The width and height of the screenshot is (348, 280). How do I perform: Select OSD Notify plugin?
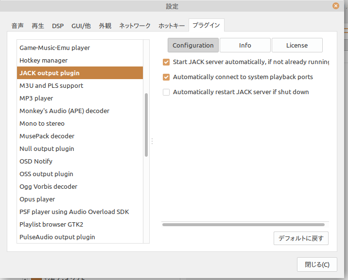pos(80,161)
